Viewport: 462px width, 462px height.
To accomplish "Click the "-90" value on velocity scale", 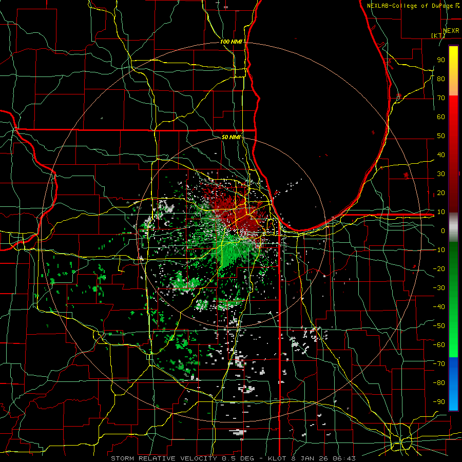I will click(439, 402).
